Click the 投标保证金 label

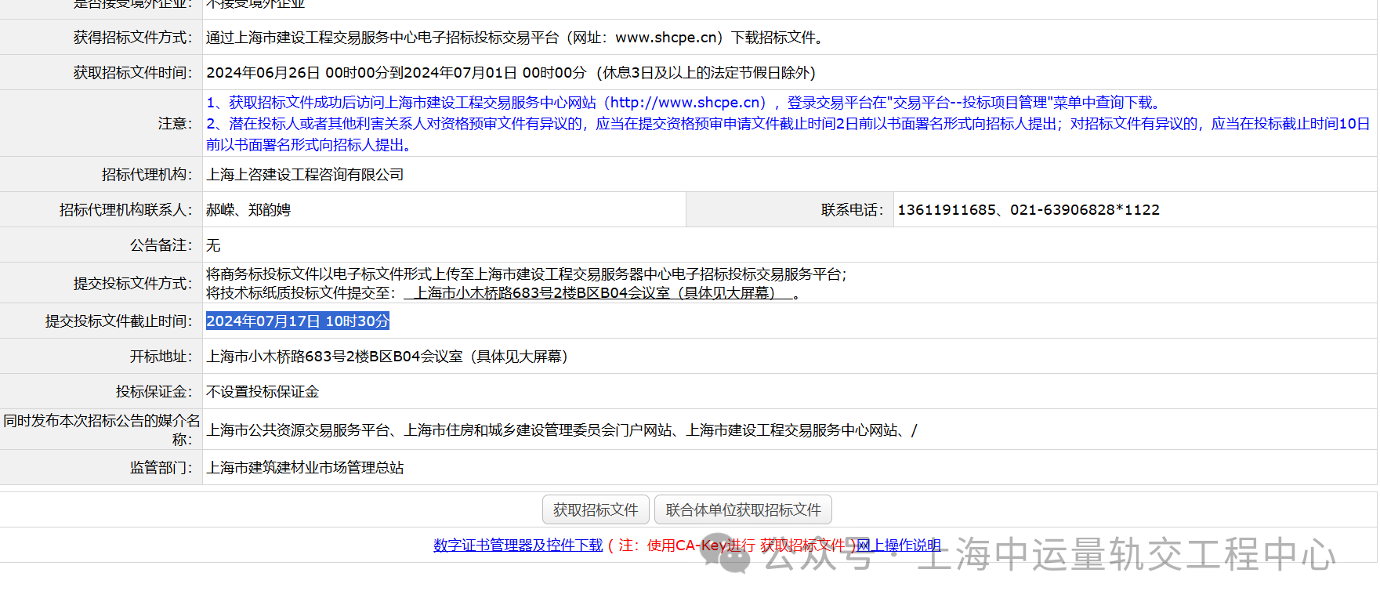coord(154,391)
